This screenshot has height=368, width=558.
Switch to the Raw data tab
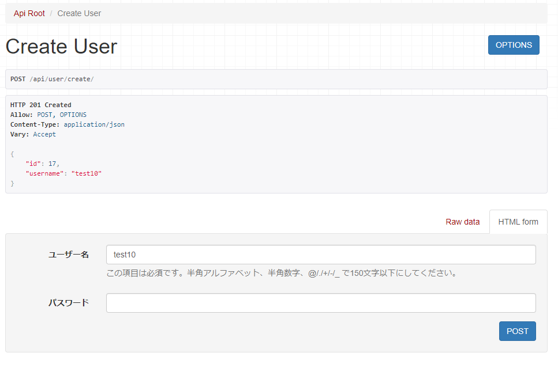463,222
